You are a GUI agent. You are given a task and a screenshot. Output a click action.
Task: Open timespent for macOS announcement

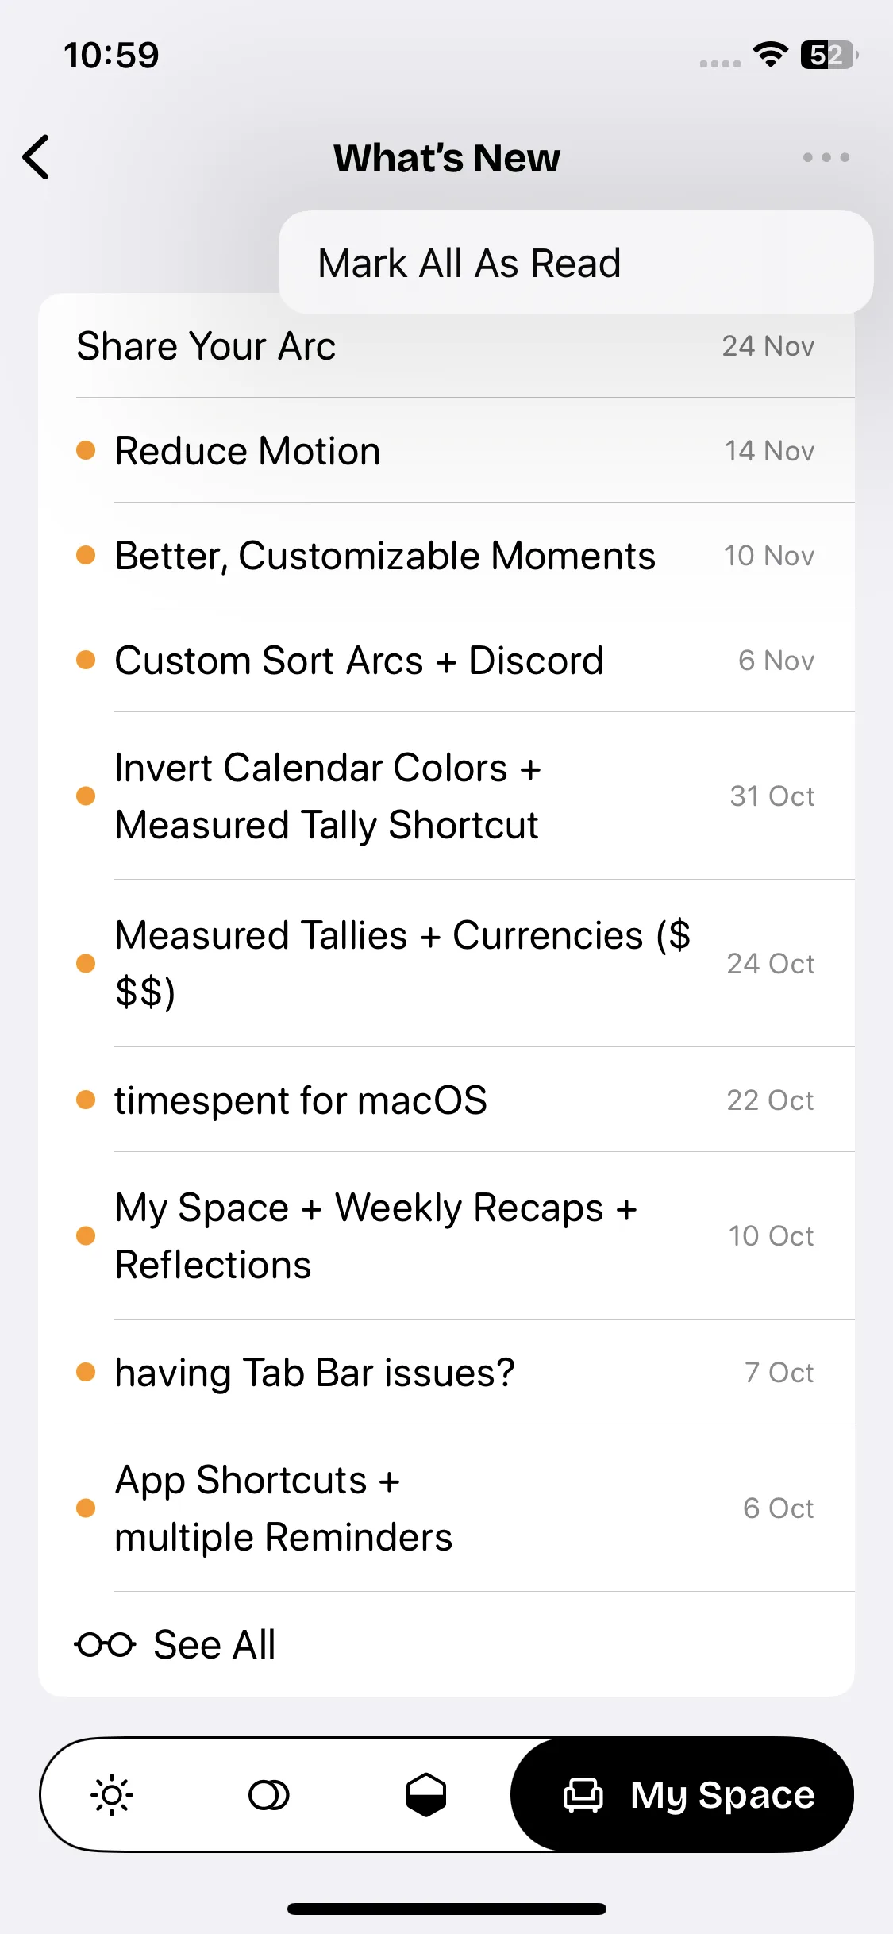[301, 1100]
